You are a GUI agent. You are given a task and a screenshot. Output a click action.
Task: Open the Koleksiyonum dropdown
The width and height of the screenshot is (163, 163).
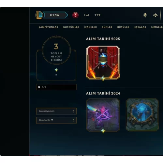tap(56, 111)
